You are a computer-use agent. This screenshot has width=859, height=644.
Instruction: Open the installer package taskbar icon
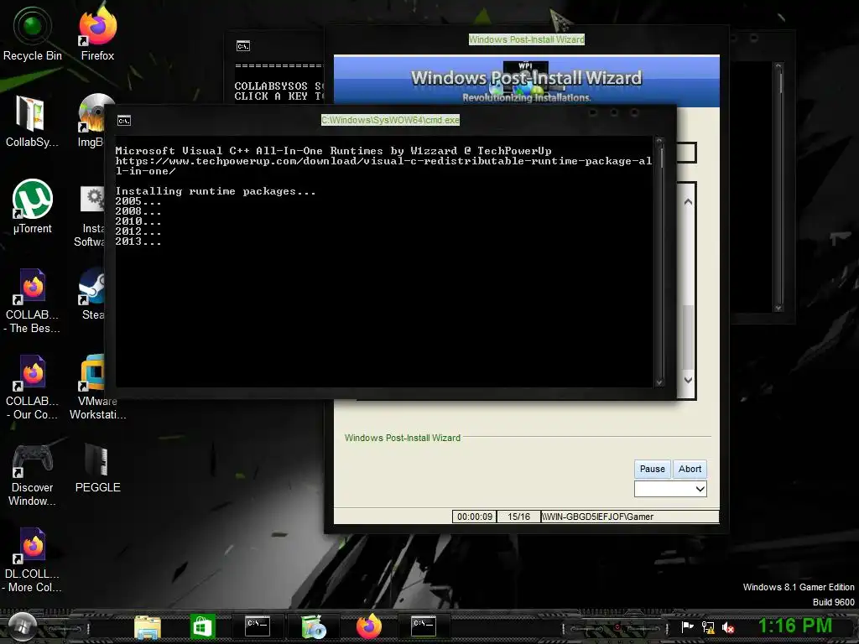pos(314,627)
